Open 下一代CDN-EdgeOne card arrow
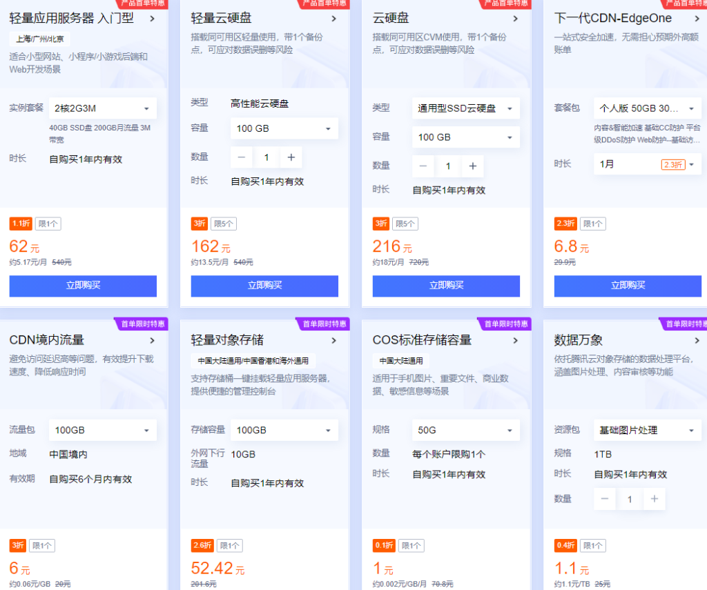The width and height of the screenshot is (707, 590). click(x=697, y=19)
